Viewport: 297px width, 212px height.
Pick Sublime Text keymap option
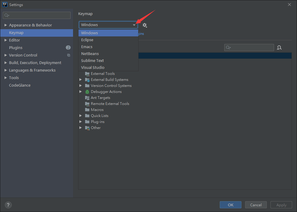click(92, 61)
